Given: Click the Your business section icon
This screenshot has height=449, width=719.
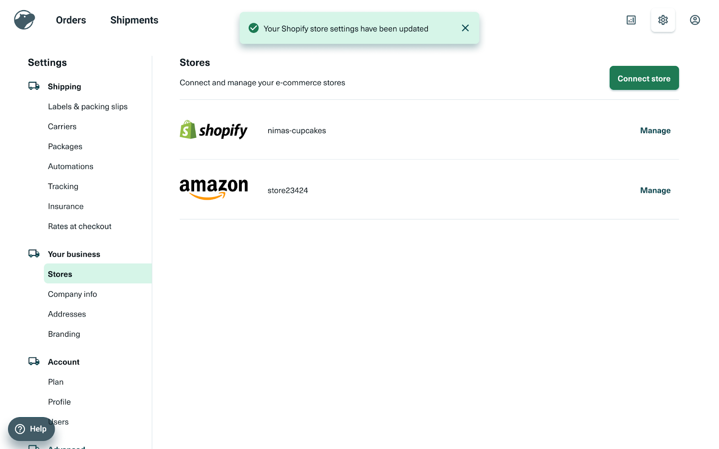Looking at the screenshot, I should (x=34, y=254).
